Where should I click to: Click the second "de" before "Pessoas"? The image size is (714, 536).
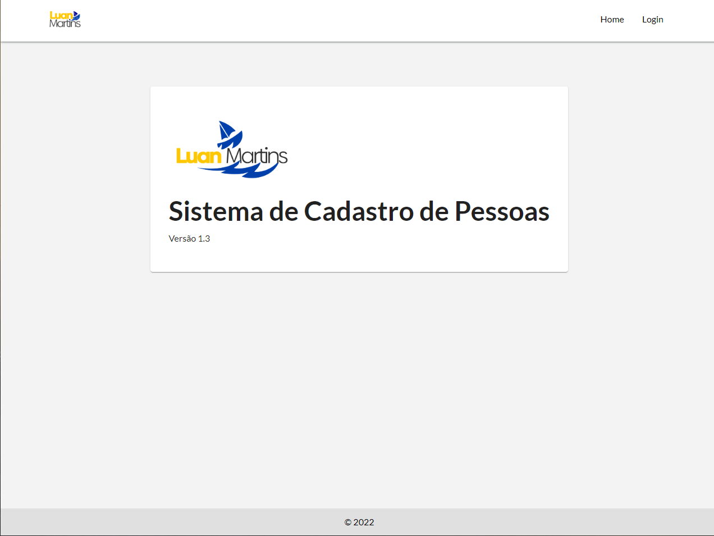434,212
